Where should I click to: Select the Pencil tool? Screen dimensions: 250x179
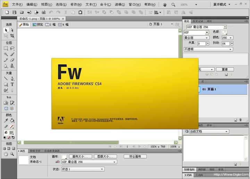tap(6, 60)
